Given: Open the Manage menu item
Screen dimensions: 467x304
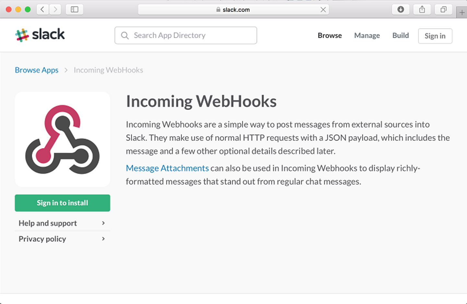Looking at the screenshot, I should (x=367, y=35).
